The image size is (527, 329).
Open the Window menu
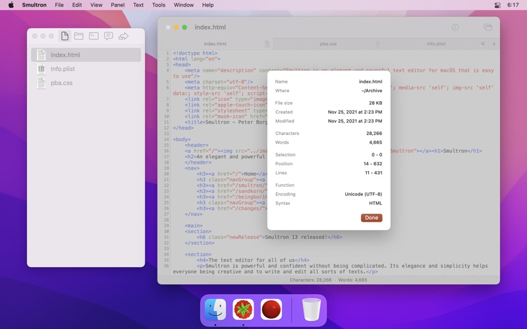click(184, 5)
